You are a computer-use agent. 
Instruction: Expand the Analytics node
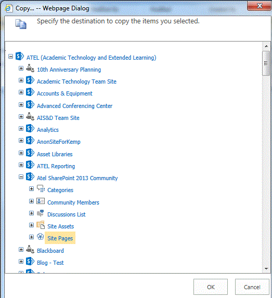click(x=21, y=128)
